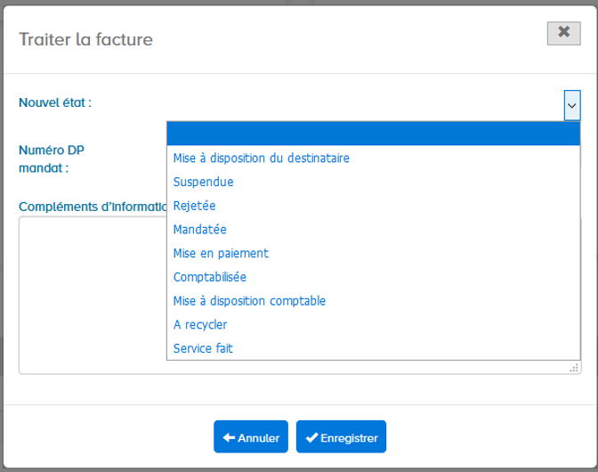Choose Mise à disposition du destinataire
This screenshot has height=472, width=598.
tap(374, 158)
